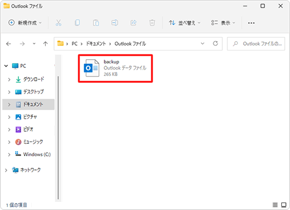The width and height of the screenshot is (290, 210).
Task: Select ドキュメント in the address breadcrumb
Action: click(x=96, y=44)
